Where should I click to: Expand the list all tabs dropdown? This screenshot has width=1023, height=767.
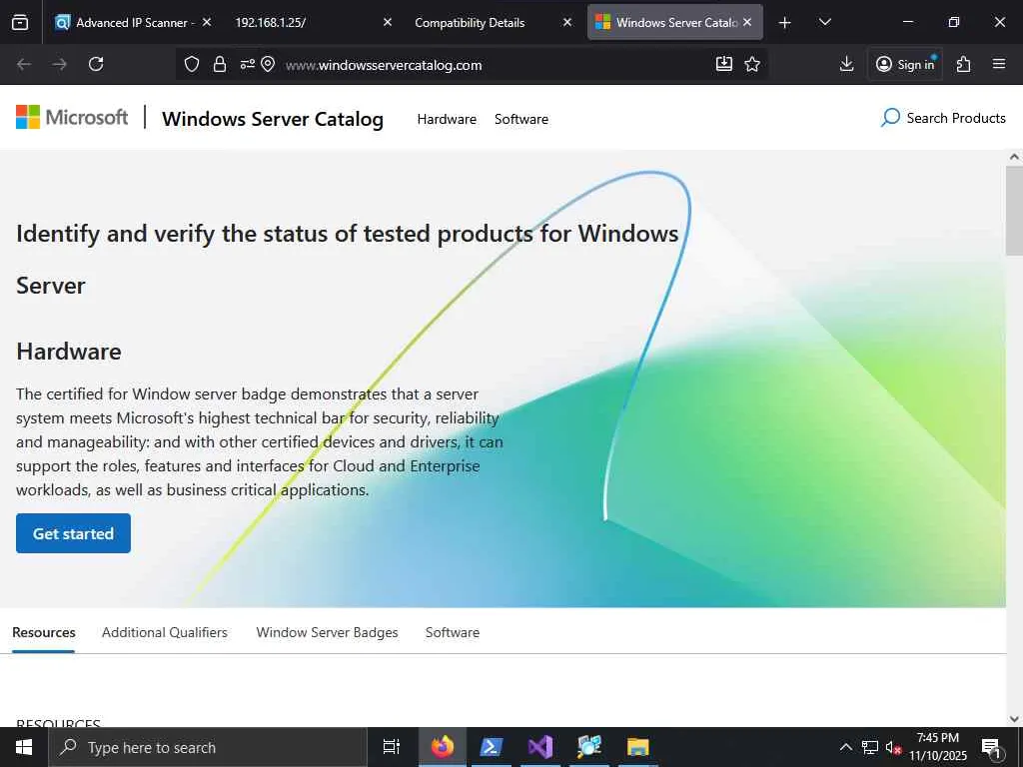[x=824, y=22]
